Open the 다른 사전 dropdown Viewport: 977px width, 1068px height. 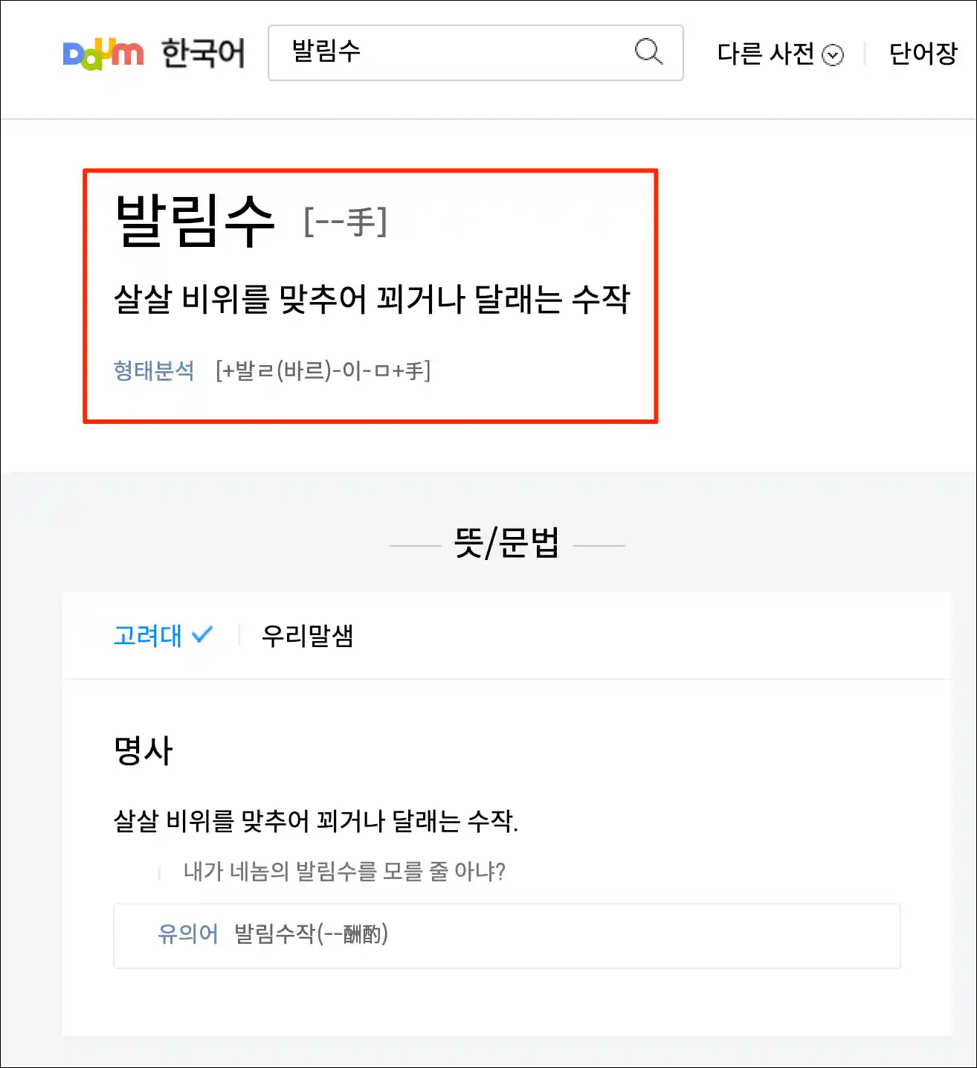(x=780, y=54)
